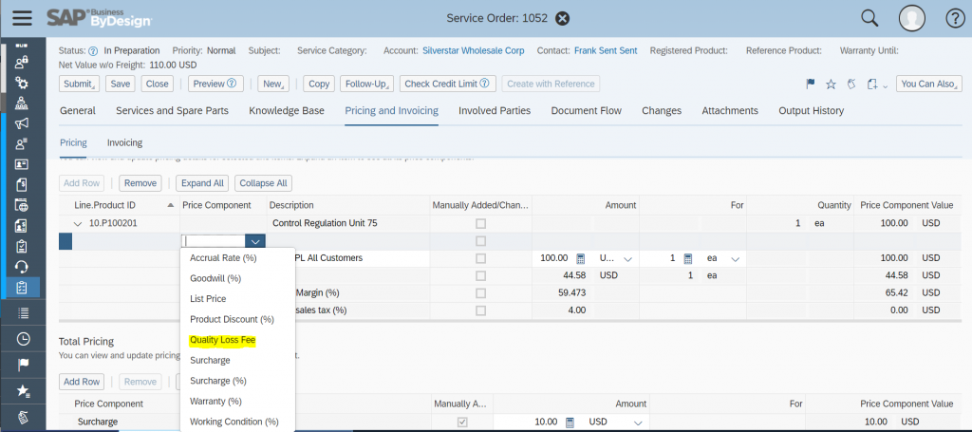Toggle Manually Added checkbox in Surcharge total row
The image size is (972, 432).
[x=462, y=423]
